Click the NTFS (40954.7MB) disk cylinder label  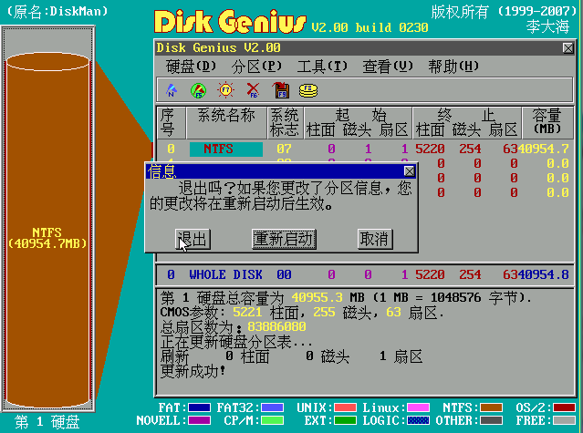47,238
